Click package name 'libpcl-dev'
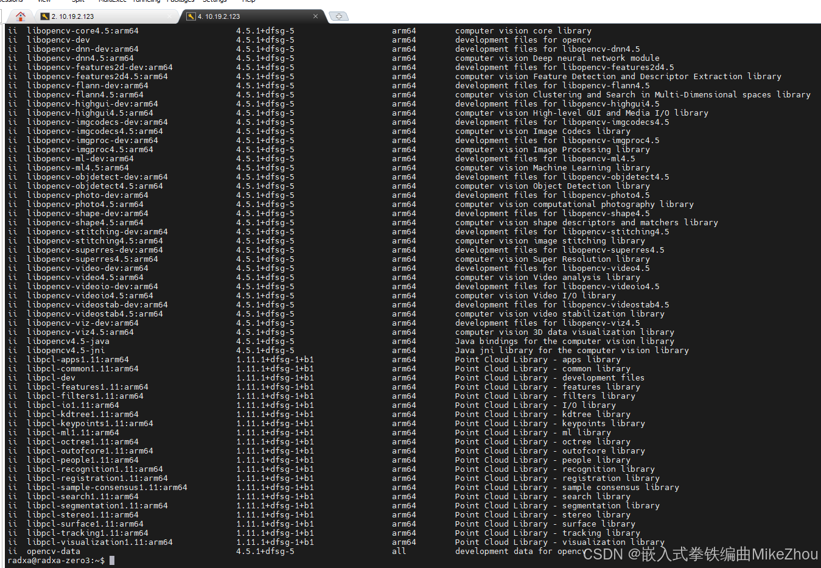821x568 pixels. pyautogui.click(x=51, y=377)
